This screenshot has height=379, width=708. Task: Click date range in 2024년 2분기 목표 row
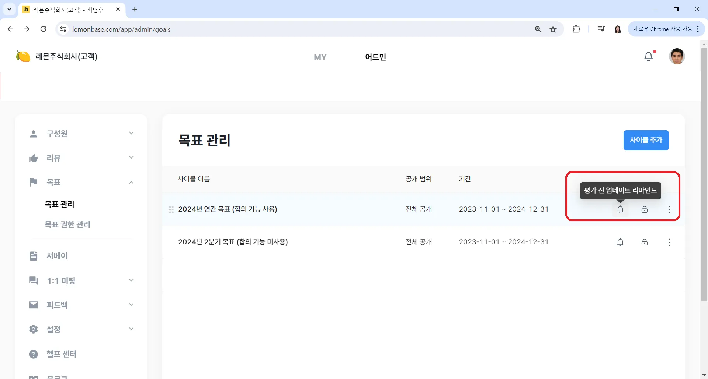[504, 242]
